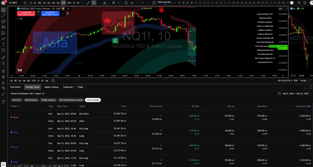
Task: Start bar replay rewind icon
Action: click(x=132, y=3)
